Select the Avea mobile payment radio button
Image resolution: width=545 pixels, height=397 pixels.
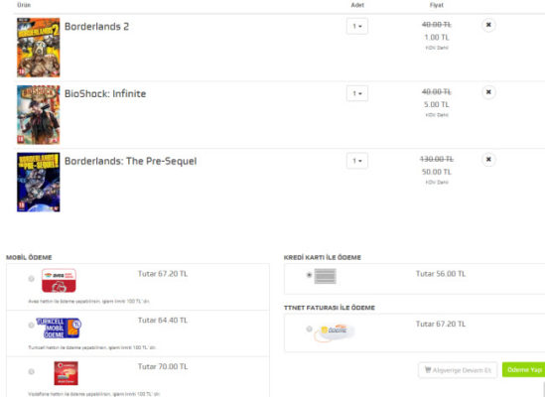[32, 279]
